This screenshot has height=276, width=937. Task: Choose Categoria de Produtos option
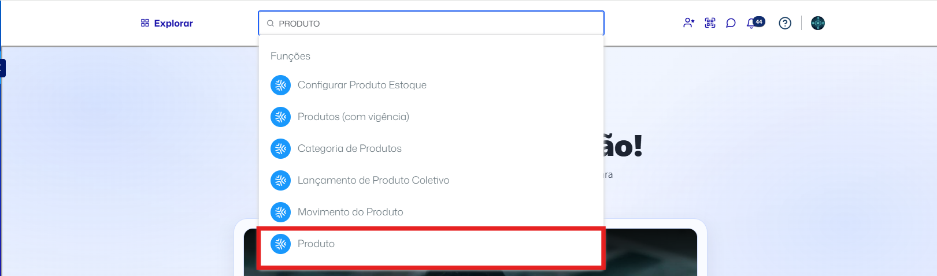tap(431, 148)
